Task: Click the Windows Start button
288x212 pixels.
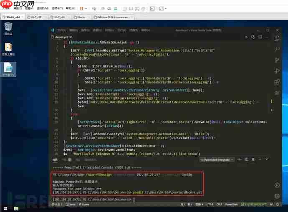Action: [x=5, y=209]
